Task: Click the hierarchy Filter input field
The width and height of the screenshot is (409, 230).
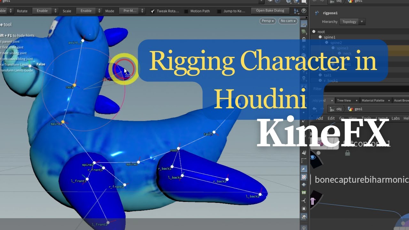Action: (367, 89)
